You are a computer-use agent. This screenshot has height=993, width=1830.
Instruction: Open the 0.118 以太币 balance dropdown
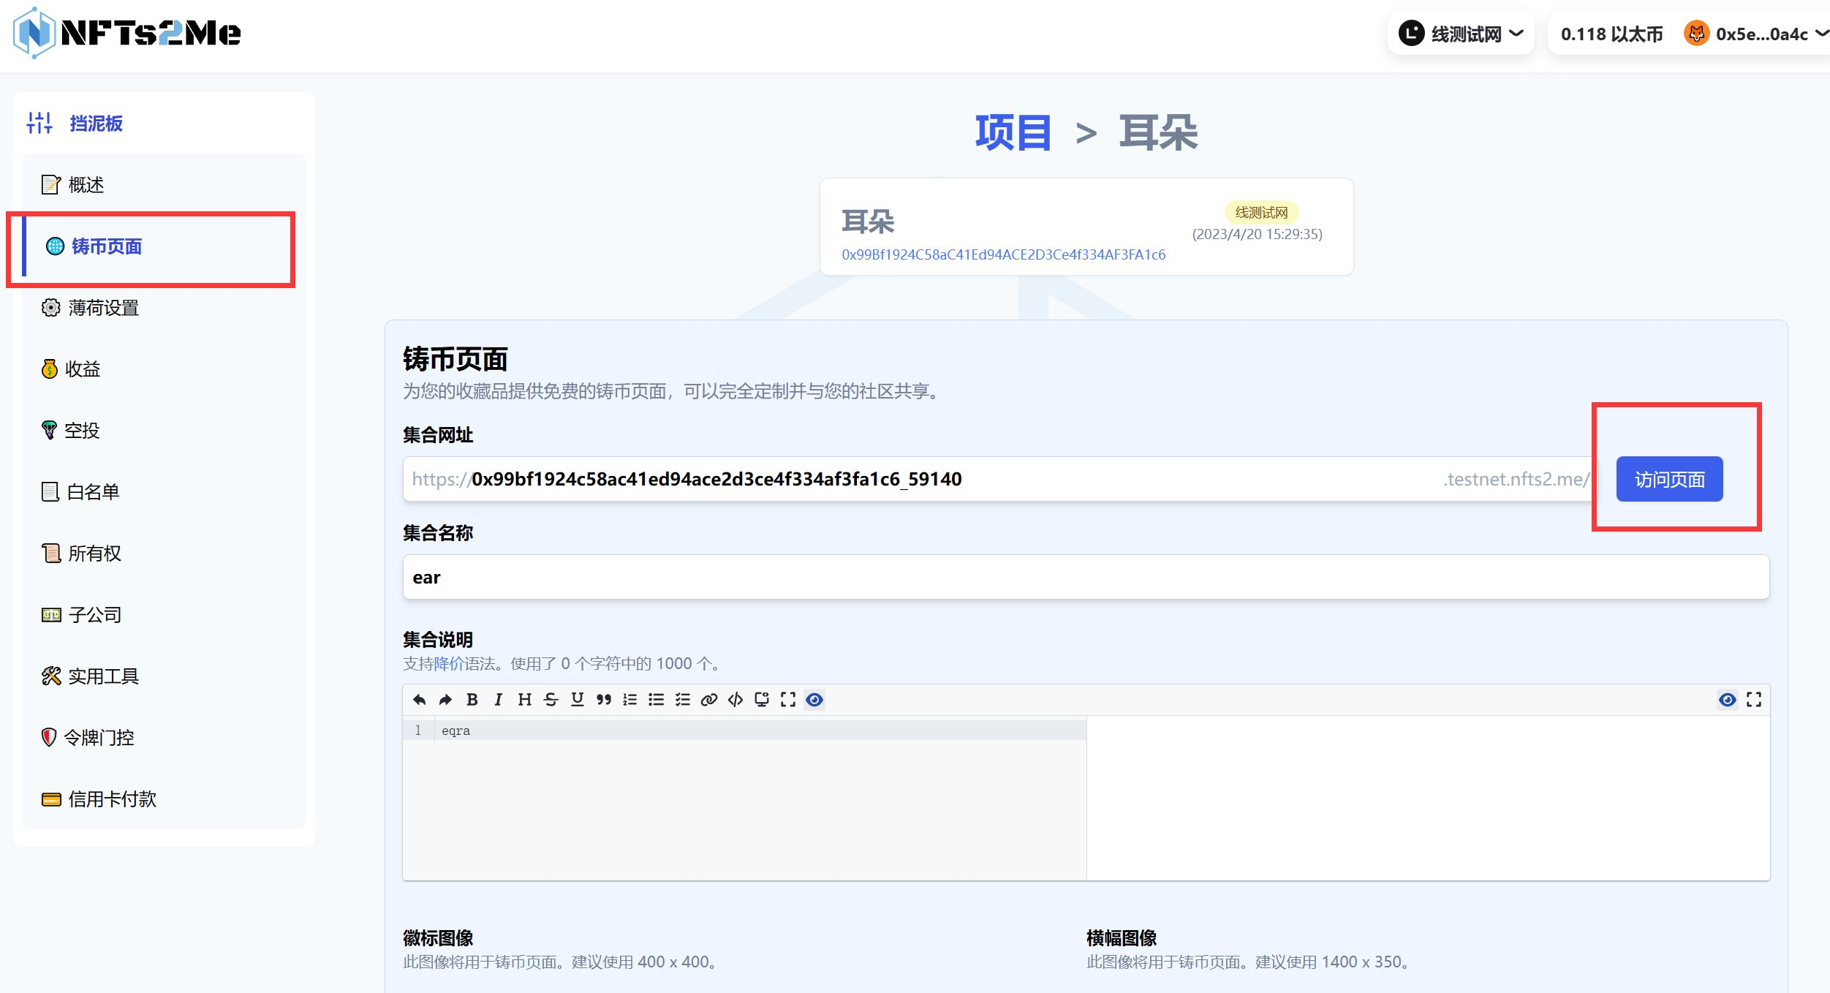pos(1611,34)
